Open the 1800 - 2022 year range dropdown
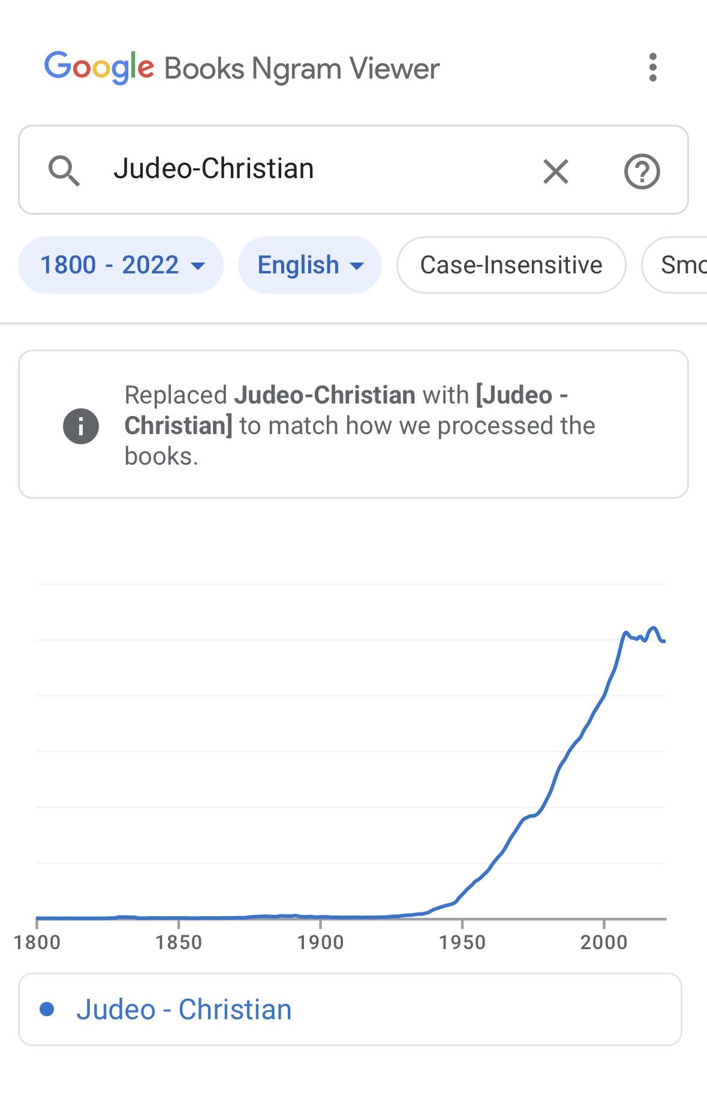This screenshot has width=707, height=1096. 121,265
